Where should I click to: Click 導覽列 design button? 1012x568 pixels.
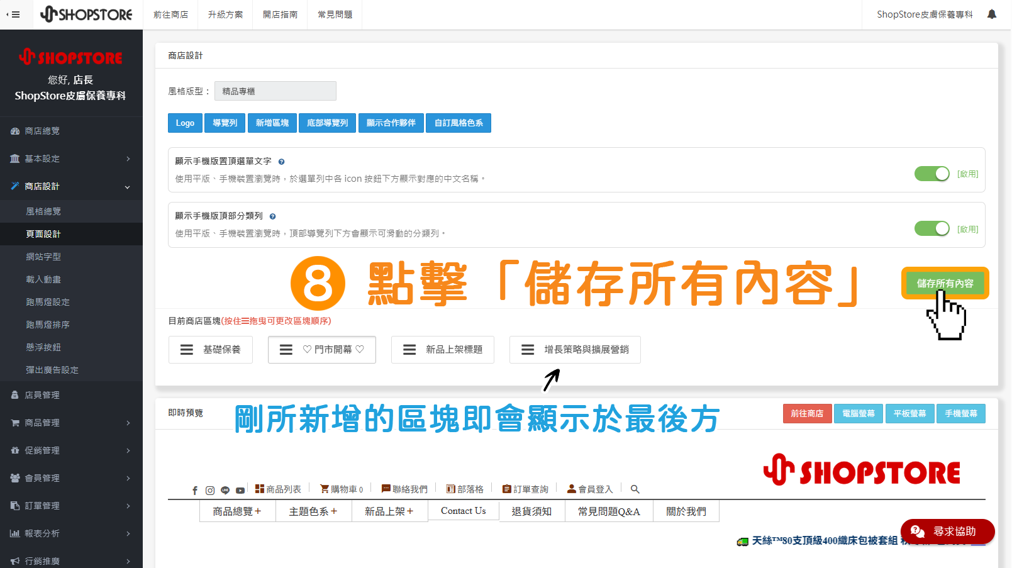click(225, 123)
